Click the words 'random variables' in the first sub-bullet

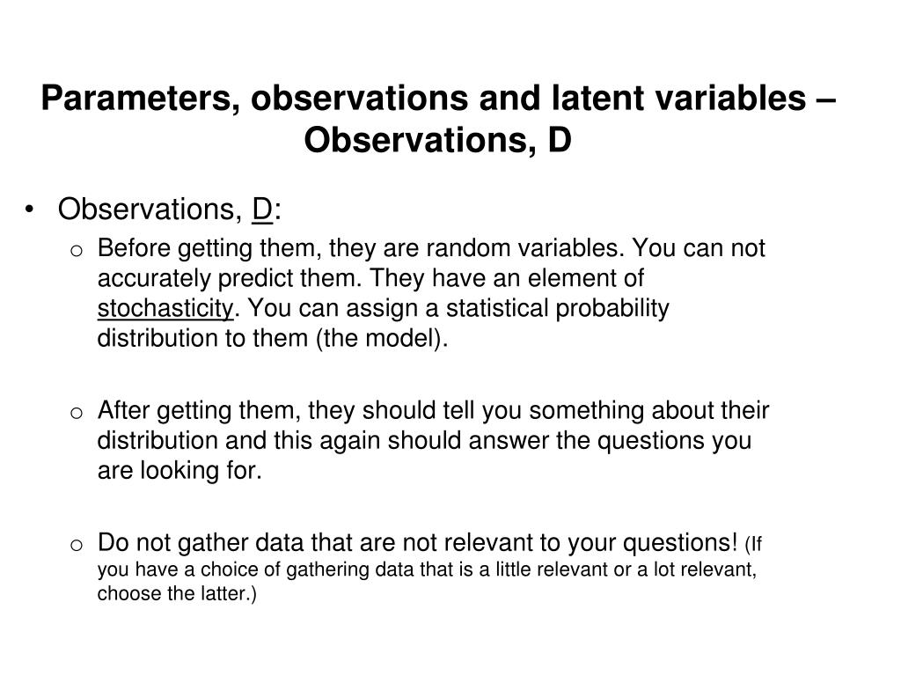click(524, 248)
